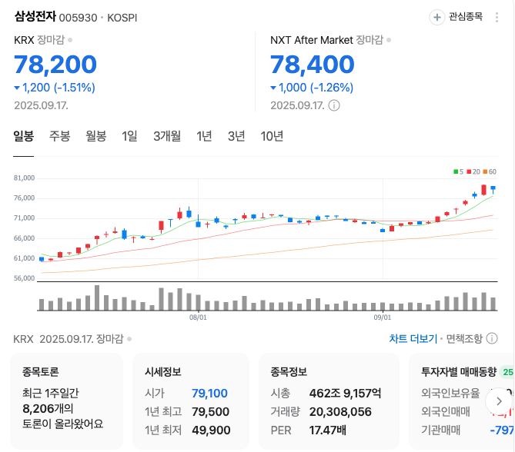Click the 거래량 value 20,308,056
515x452 pixels.
(340, 411)
